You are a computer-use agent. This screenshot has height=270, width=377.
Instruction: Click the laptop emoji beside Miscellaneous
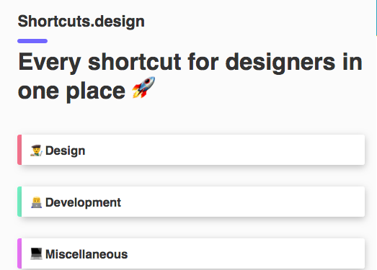[36, 254]
